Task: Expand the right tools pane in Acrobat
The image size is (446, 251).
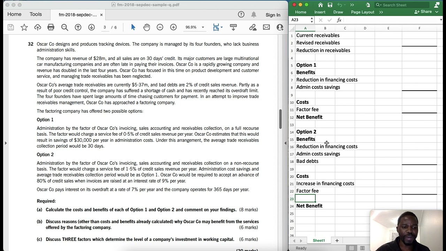Action: point(285,143)
